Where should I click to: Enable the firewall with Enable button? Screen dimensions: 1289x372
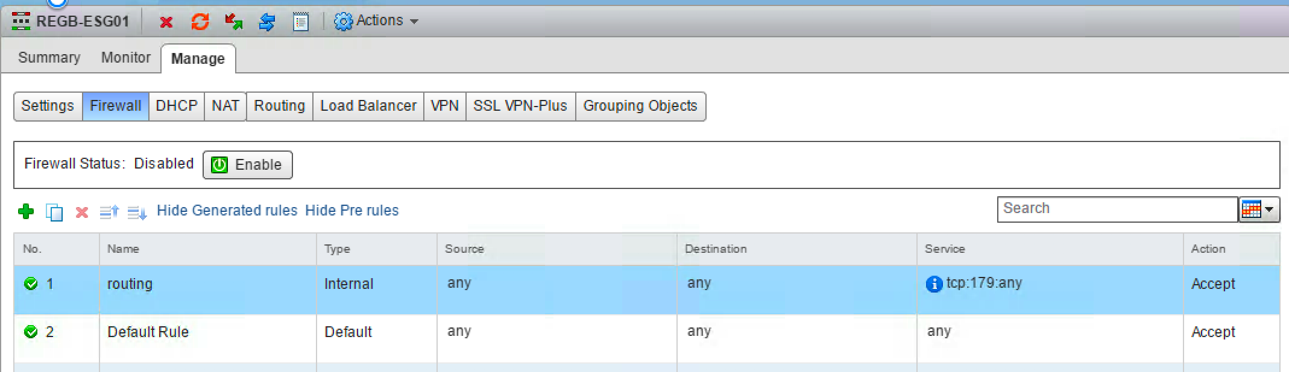coord(247,165)
